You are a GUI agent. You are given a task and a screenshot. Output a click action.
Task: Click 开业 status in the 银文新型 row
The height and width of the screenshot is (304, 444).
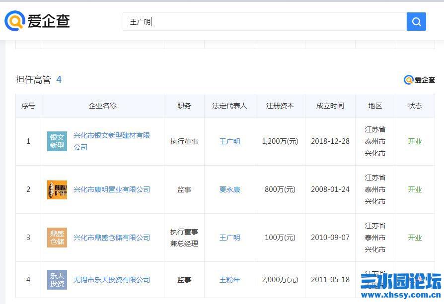415,141
